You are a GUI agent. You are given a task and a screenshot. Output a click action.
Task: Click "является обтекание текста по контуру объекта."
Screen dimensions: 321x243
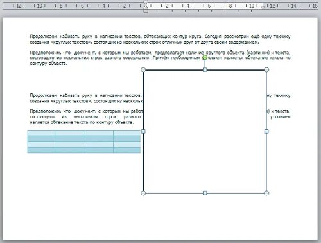click(82, 122)
